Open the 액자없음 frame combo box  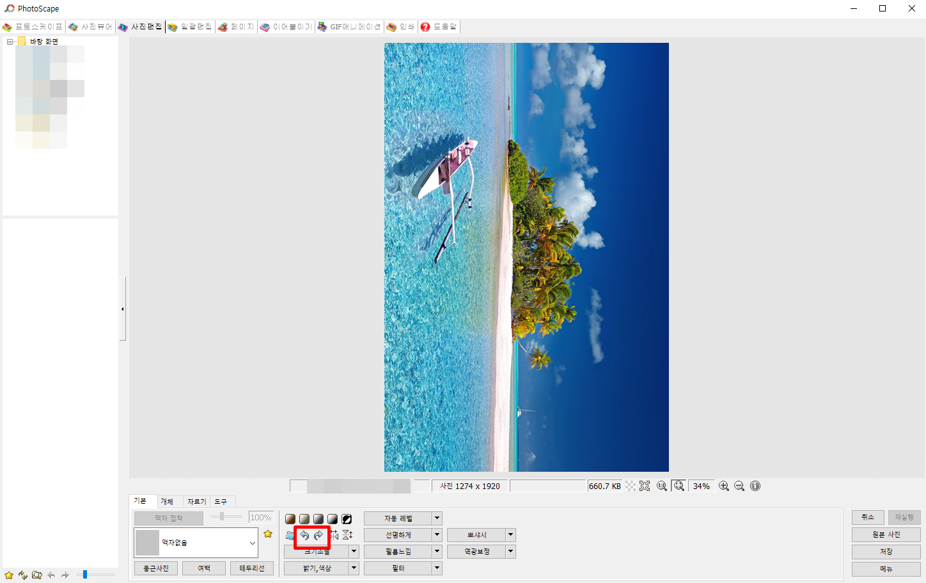pyautogui.click(x=196, y=543)
